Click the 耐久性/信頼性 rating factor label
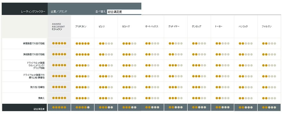Image resolution: width=285 pixels, height=114 pixels. tap(38, 87)
